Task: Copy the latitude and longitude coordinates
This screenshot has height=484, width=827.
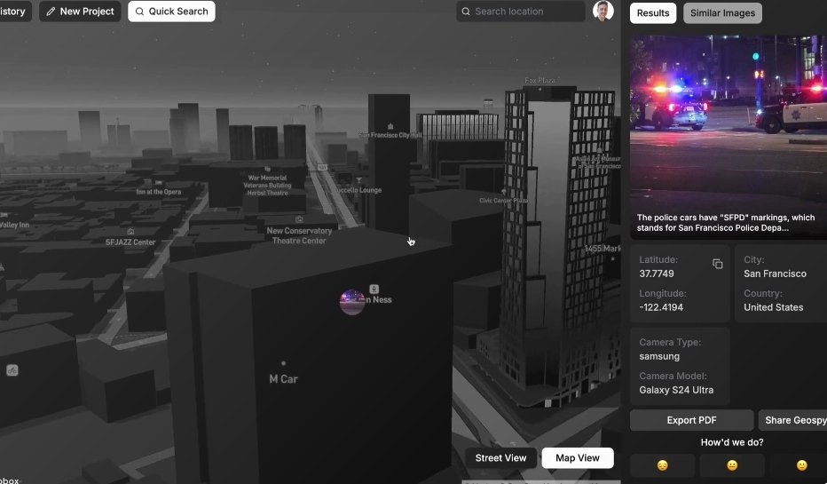Action: coord(717,264)
